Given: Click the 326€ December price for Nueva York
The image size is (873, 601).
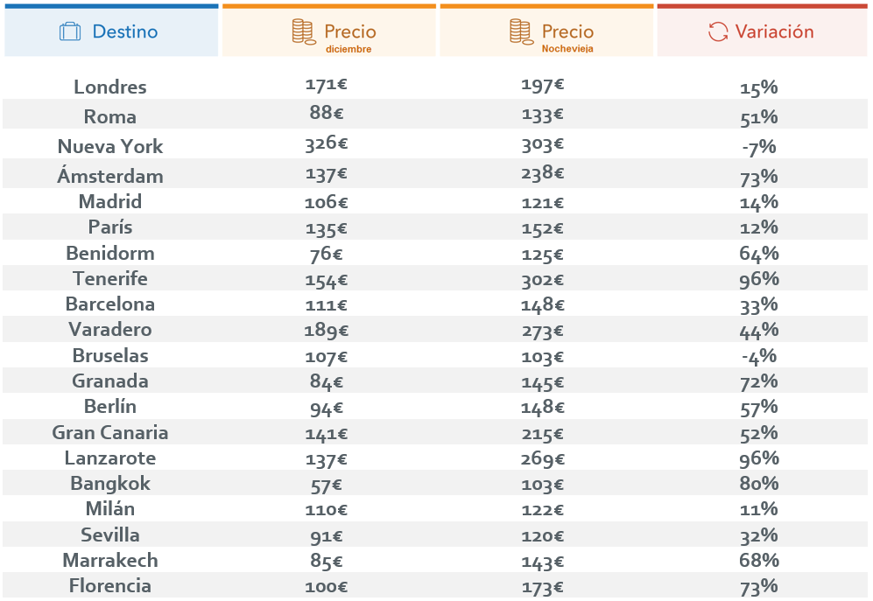Looking at the screenshot, I should pyautogui.click(x=327, y=144).
